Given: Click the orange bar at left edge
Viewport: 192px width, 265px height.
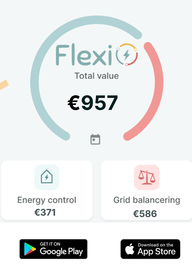Looking at the screenshot, I should pos(4,85).
